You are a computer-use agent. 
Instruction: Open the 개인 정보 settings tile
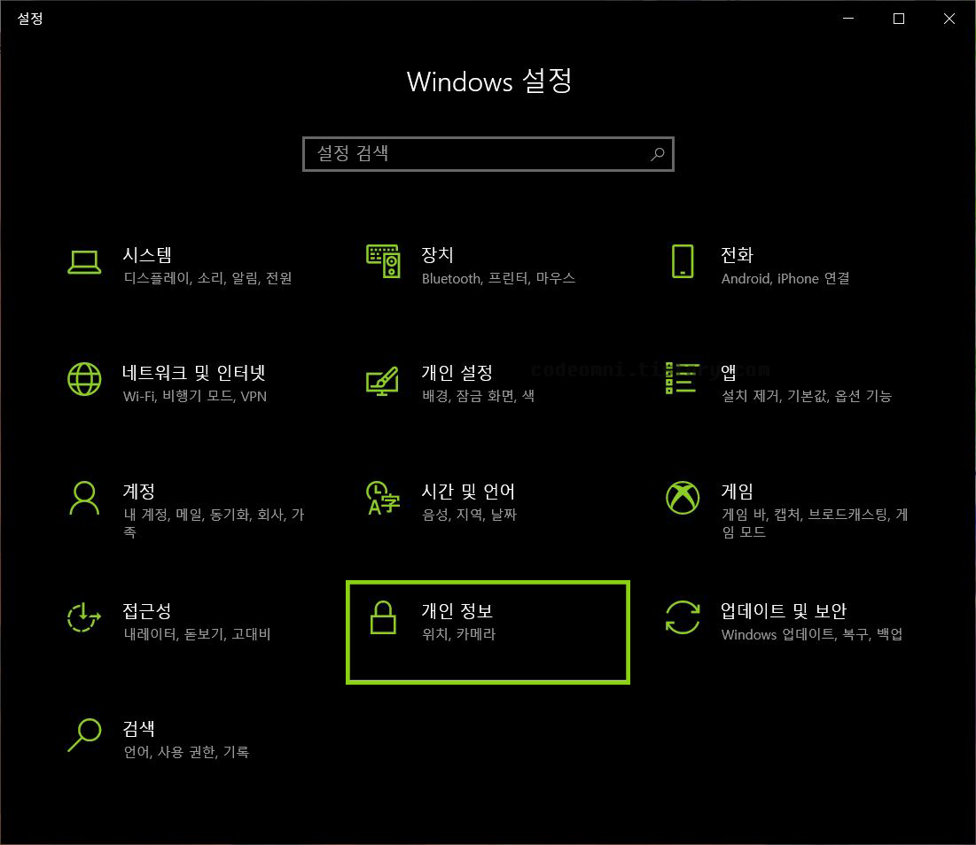488,632
